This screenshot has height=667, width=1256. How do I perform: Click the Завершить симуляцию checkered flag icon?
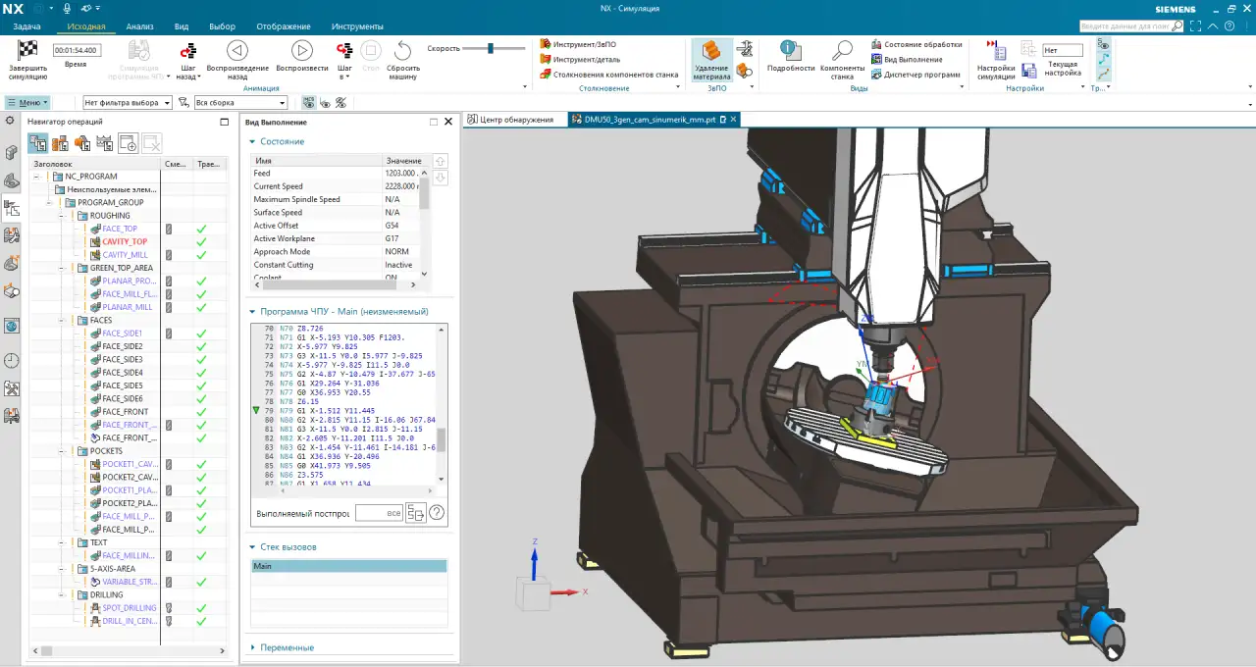click(x=28, y=49)
